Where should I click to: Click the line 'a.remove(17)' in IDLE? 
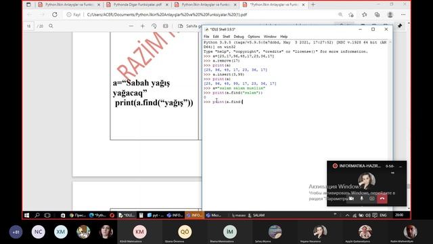point(222,60)
